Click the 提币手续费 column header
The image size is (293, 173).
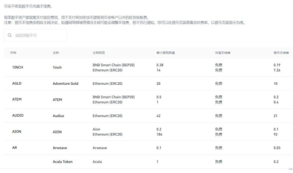(x=281, y=53)
